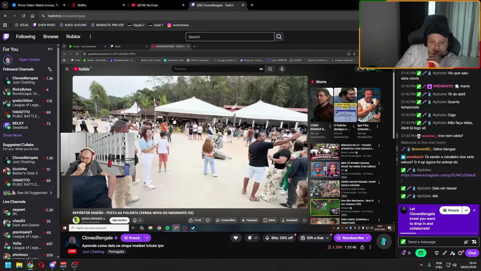Click the green drops button below chat
Screen dimensions: 481x271
point(420,253)
